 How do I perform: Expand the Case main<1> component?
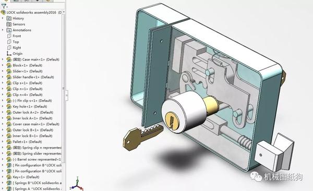(3, 59)
